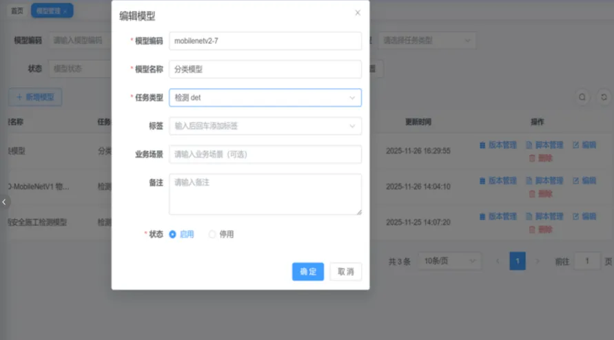614x340 pixels.
Task: Click 删除 for the 14:04:10 row
Action: [x=540, y=193]
